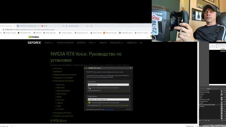Click the browser page vertical scrollbar
226x127 pixels.
pos(198,82)
